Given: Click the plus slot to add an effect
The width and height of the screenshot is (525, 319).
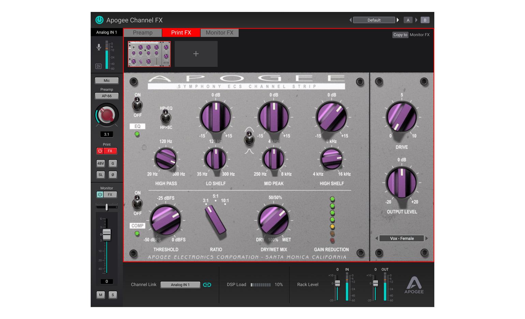Looking at the screenshot, I should 196,54.
